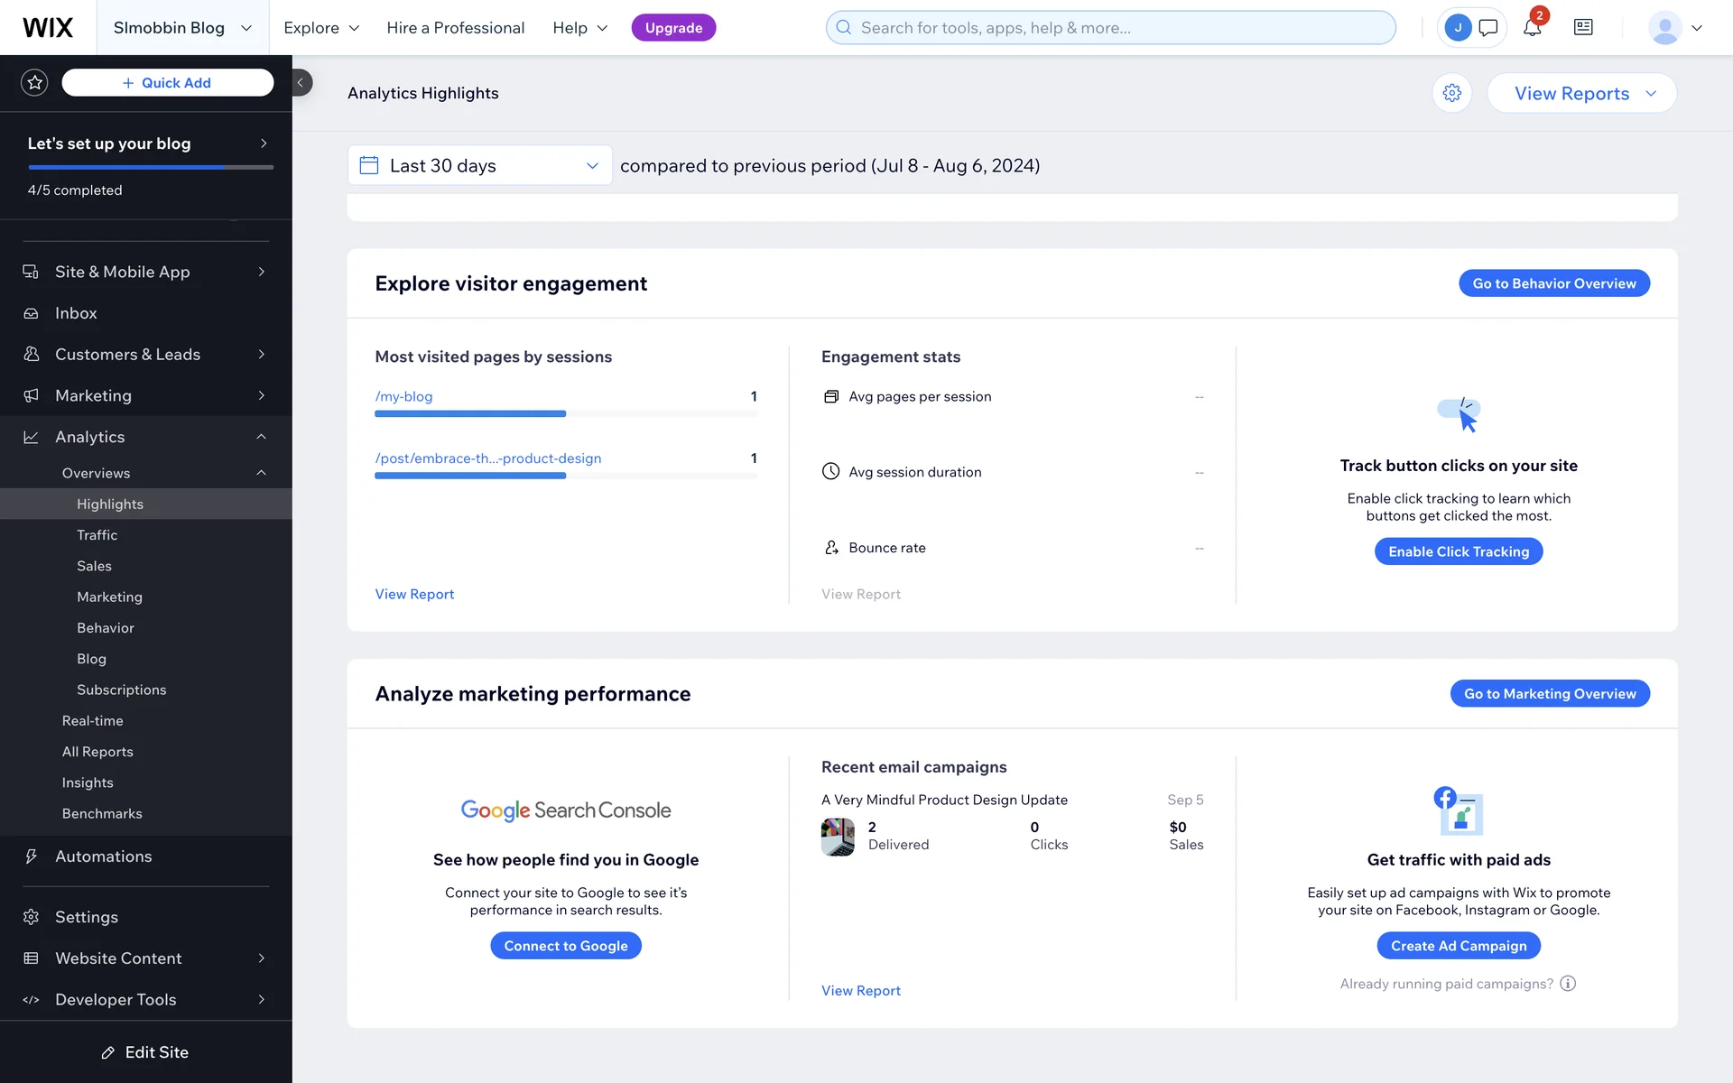Open the news feed icon in top bar
The height and width of the screenshot is (1083, 1733).
[x=1583, y=28]
